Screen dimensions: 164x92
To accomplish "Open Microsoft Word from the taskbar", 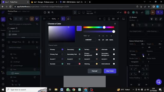I will [x=62, y=89].
